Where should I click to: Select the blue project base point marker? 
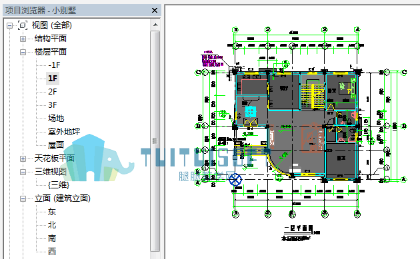coord(235,180)
